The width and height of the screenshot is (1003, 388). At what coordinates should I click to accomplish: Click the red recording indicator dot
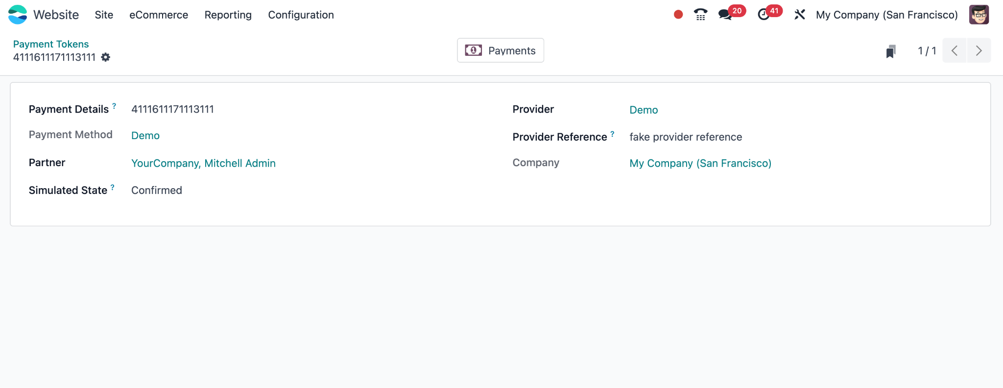[x=678, y=15]
